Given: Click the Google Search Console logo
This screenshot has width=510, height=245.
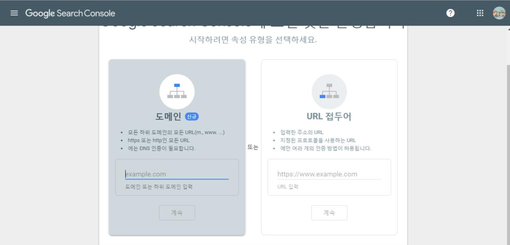Looking at the screenshot, I should [70, 13].
